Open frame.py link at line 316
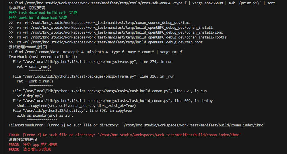 click(x=78, y=76)
